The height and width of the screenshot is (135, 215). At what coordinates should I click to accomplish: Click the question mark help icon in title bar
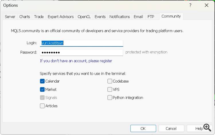coord(190,5)
